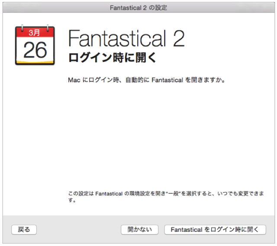Click the yellow stripe at calendar icon bottom

tap(35, 63)
